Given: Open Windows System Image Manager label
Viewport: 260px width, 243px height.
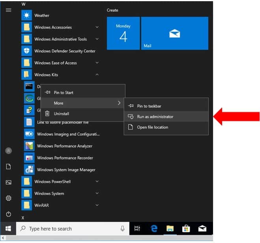Looking at the screenshot, I should (66, 170).
